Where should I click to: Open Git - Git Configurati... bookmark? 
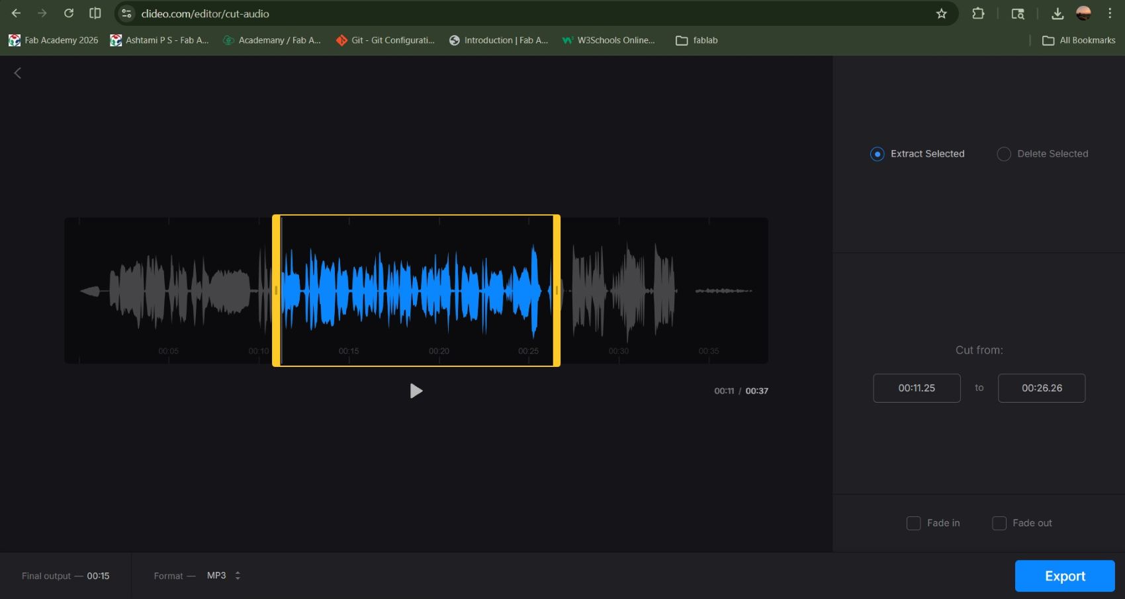tap(385, 40)
